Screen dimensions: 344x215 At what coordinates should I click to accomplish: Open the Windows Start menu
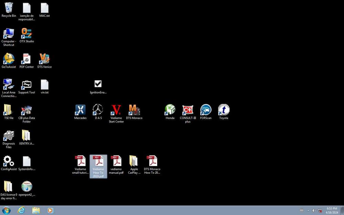point(6,211)
